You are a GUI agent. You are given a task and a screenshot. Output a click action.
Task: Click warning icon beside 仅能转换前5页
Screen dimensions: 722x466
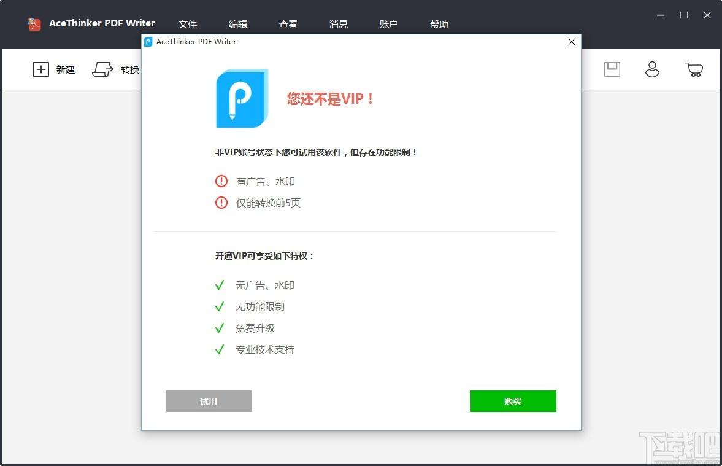click(x=221, y=203)
